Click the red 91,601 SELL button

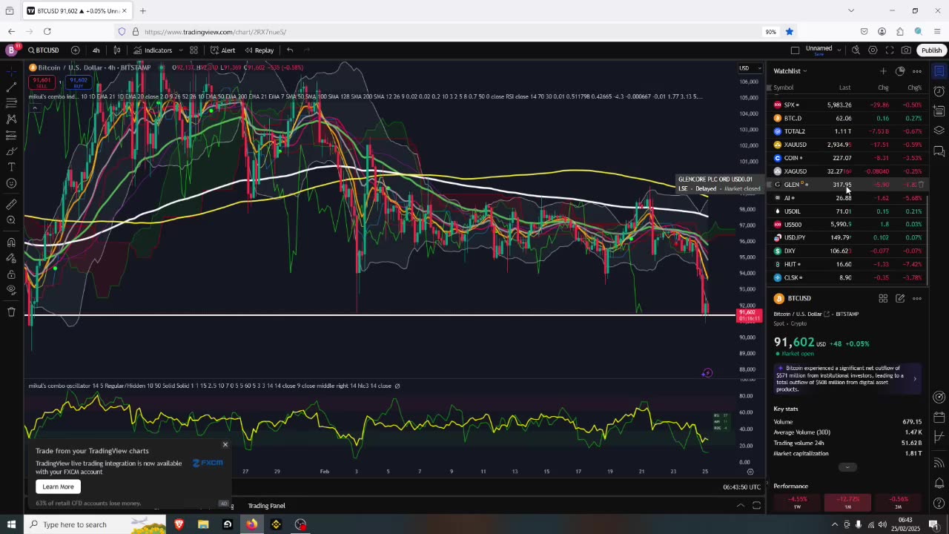(42, 82)
